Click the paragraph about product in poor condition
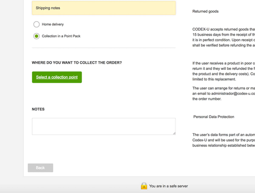This screenshot has height=193, width=255. point(224,71)
